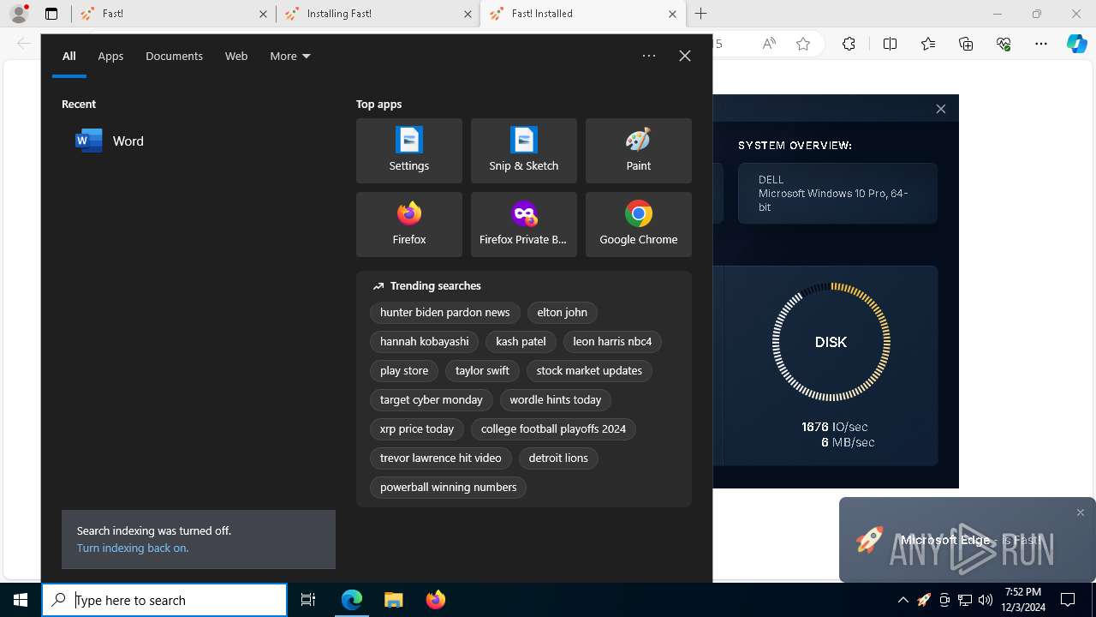
Task: Open Edge settings and more menu
Action: pos(1041,44)
